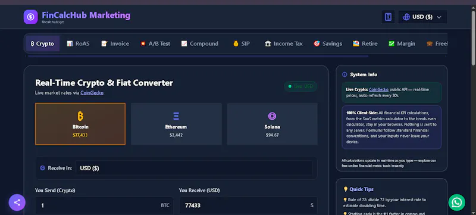The image size is (476, 215).
Task: Click the Quick Tips heading
Action: tap(361, 189)
